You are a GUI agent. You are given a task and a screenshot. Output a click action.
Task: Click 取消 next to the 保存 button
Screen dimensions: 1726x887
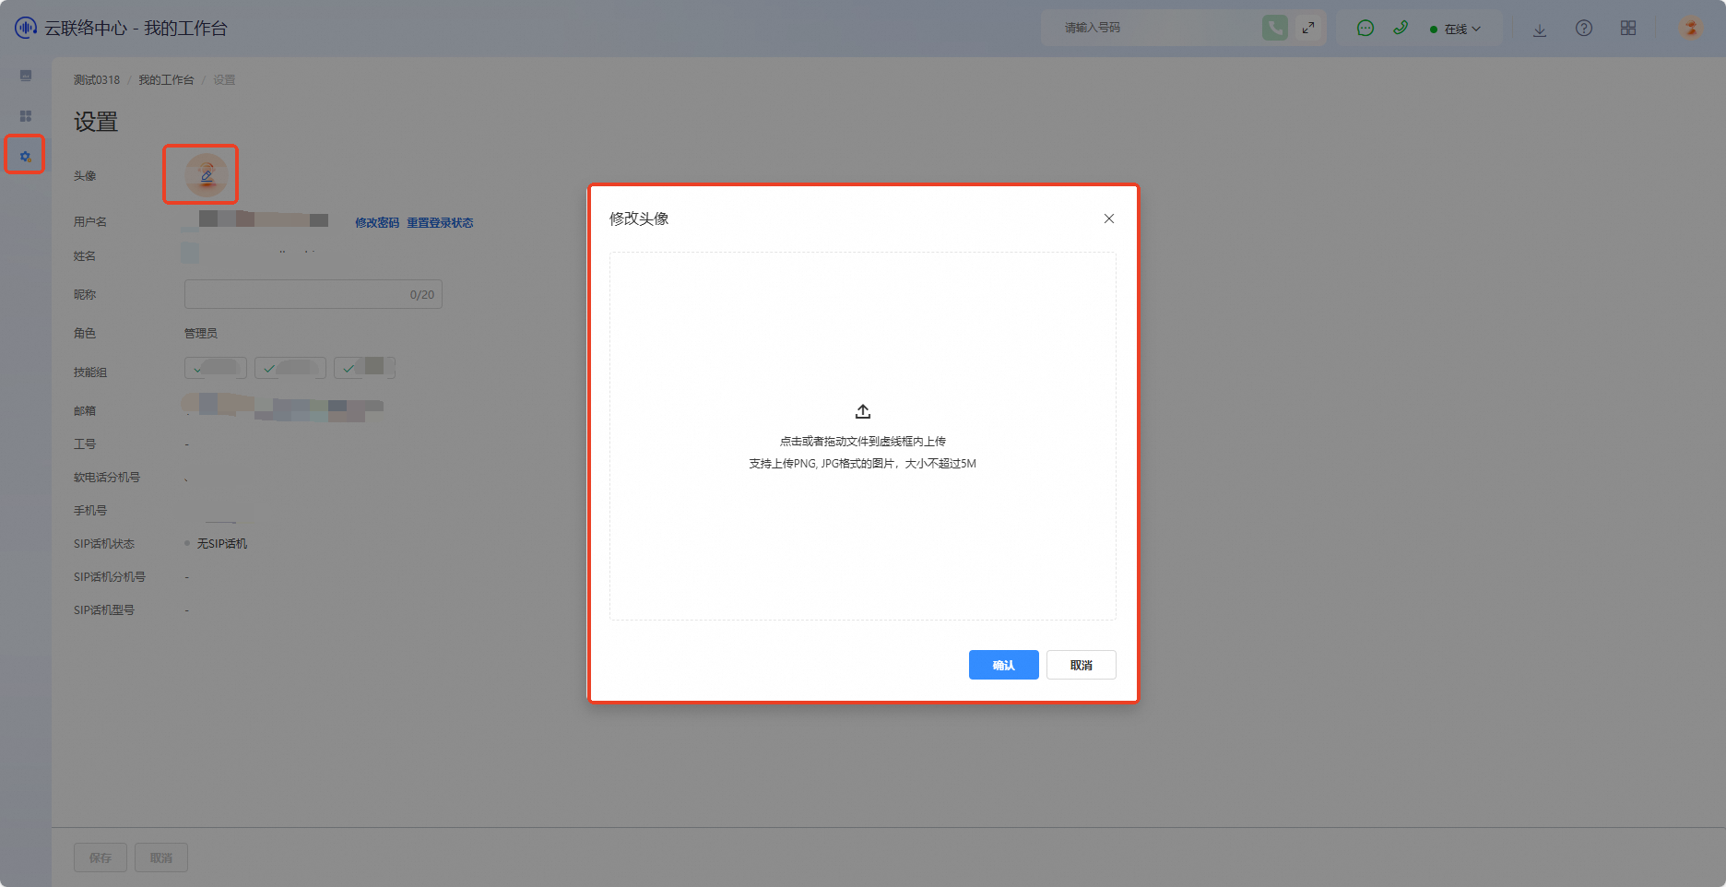(161, 857)
